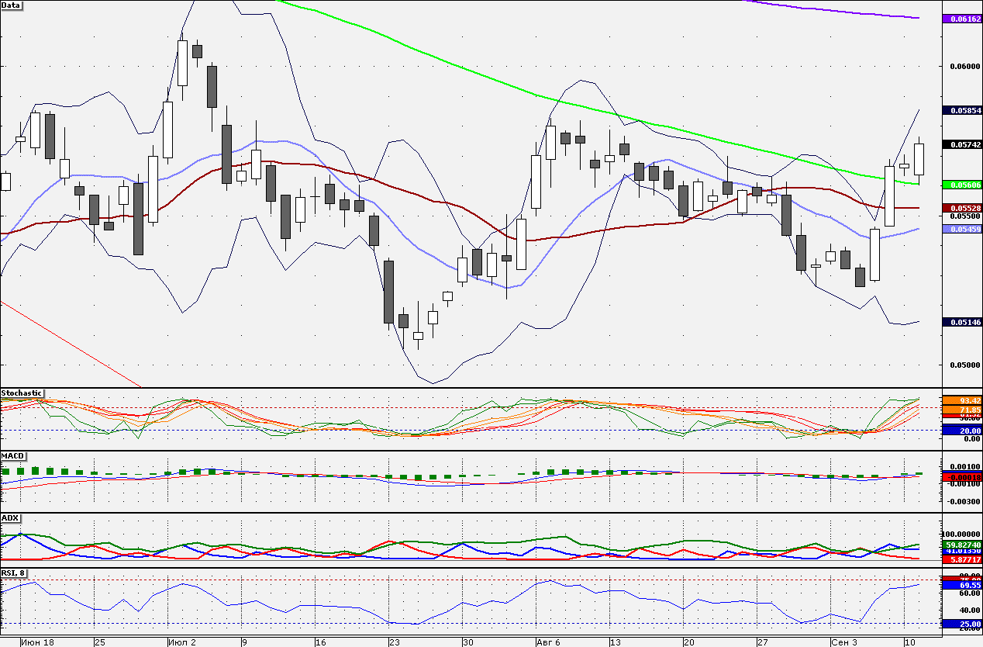983x647 pixels.
Task: Click the 16 date label on time axis
Action: [321, 642]
